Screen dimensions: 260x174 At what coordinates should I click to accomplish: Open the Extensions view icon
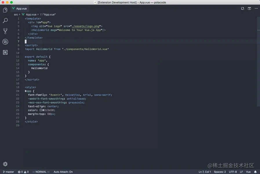(x=5, y=52)
